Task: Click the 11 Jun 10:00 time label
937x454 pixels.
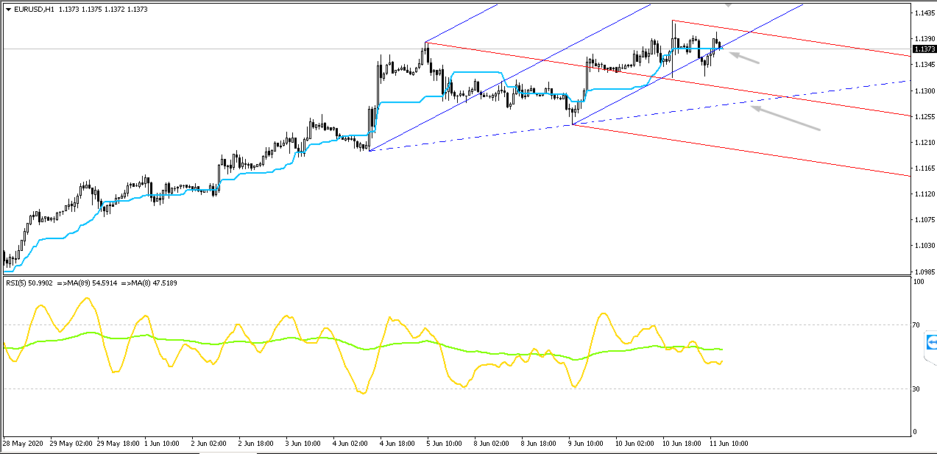Action: [x=729, y=444]
